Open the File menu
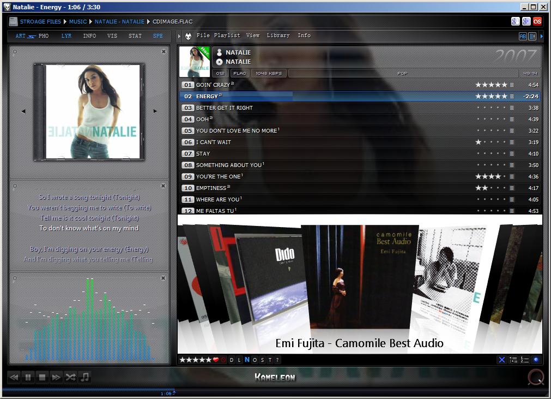This screenshot has width=551, height=399. [x=203, y=35]
